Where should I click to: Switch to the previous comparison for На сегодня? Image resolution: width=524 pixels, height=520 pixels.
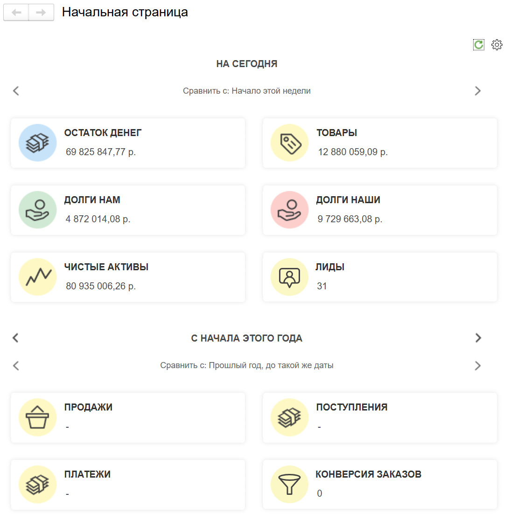coord(16,91)
